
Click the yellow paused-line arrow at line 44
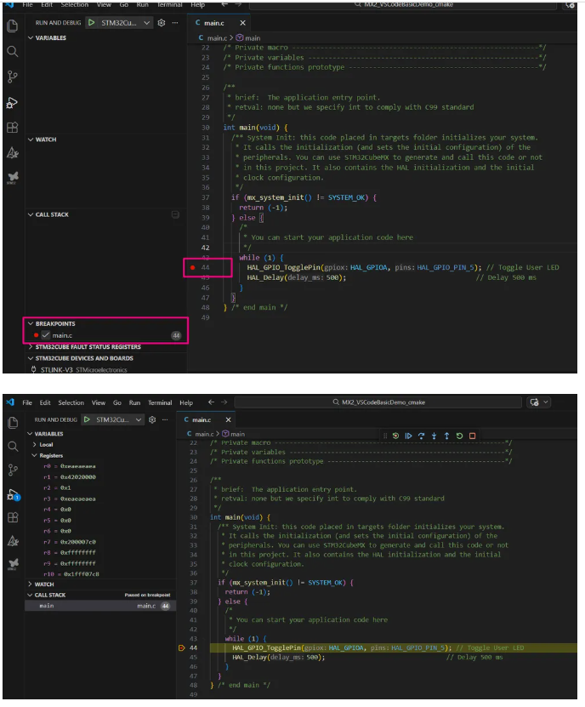click(x=182, y=648)
